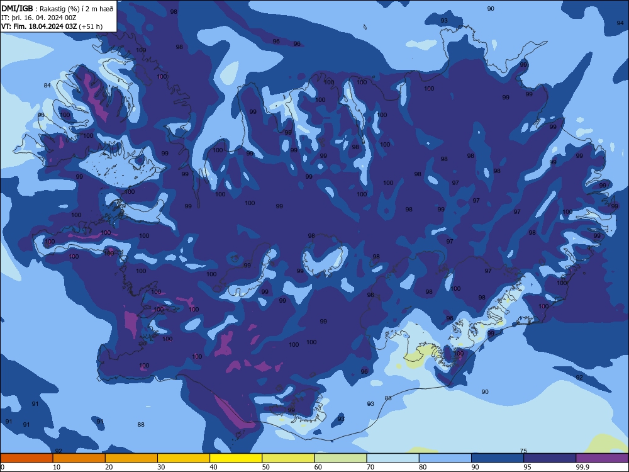Click the 'Rakastig (%) í 2 m hæð' label

point(77,9)
